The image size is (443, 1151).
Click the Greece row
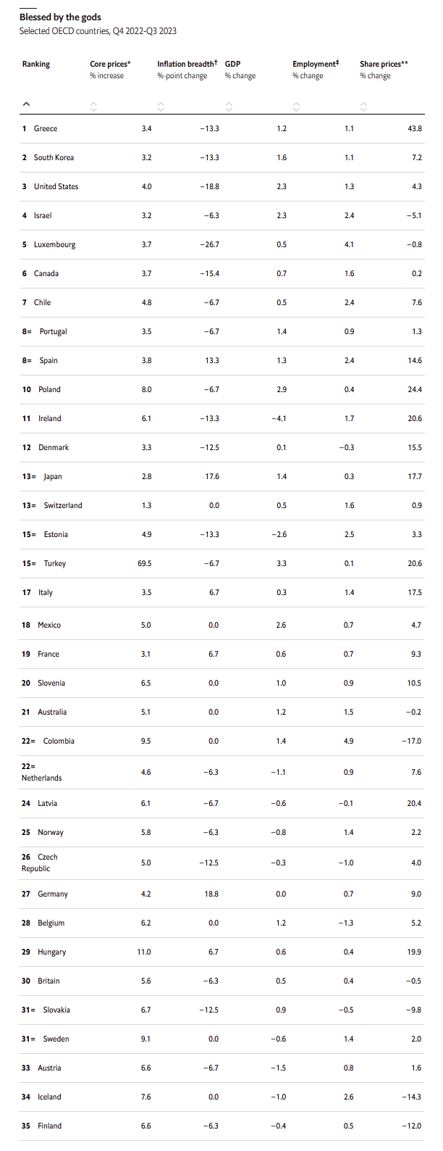[221, 128]
